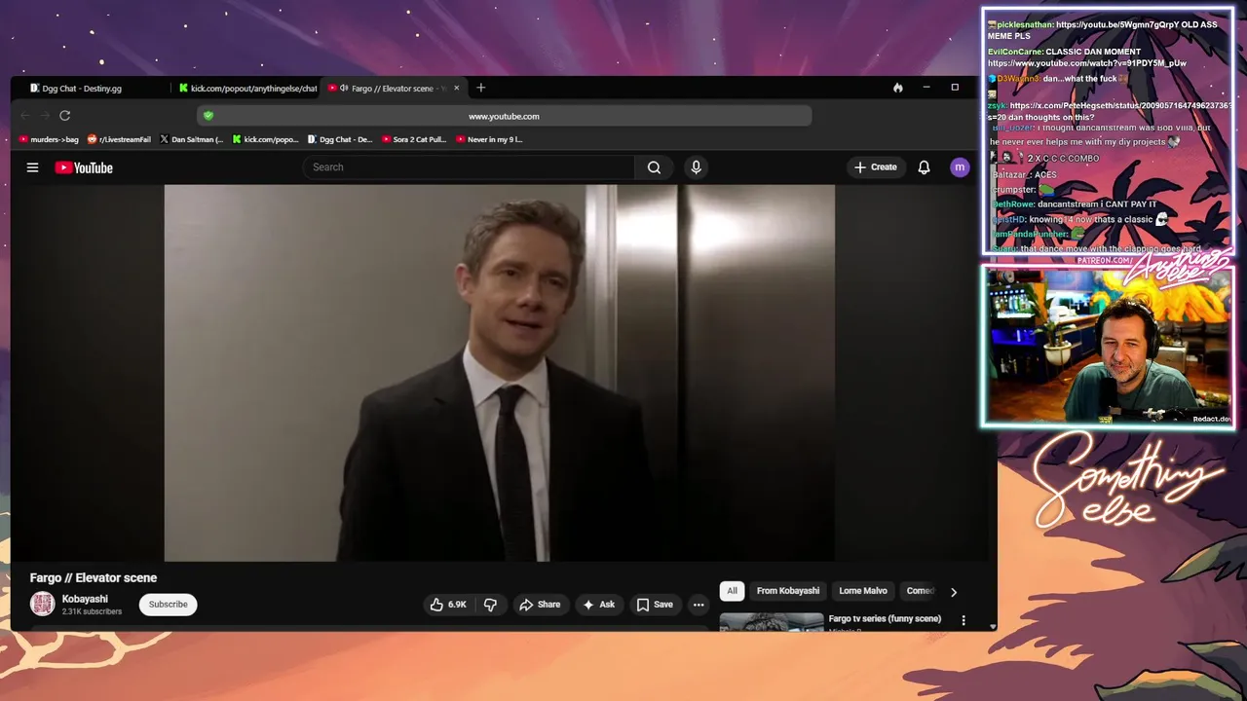Click the green shield icon in address bar
Screen dimensions: 1247x701
(208, 116)
